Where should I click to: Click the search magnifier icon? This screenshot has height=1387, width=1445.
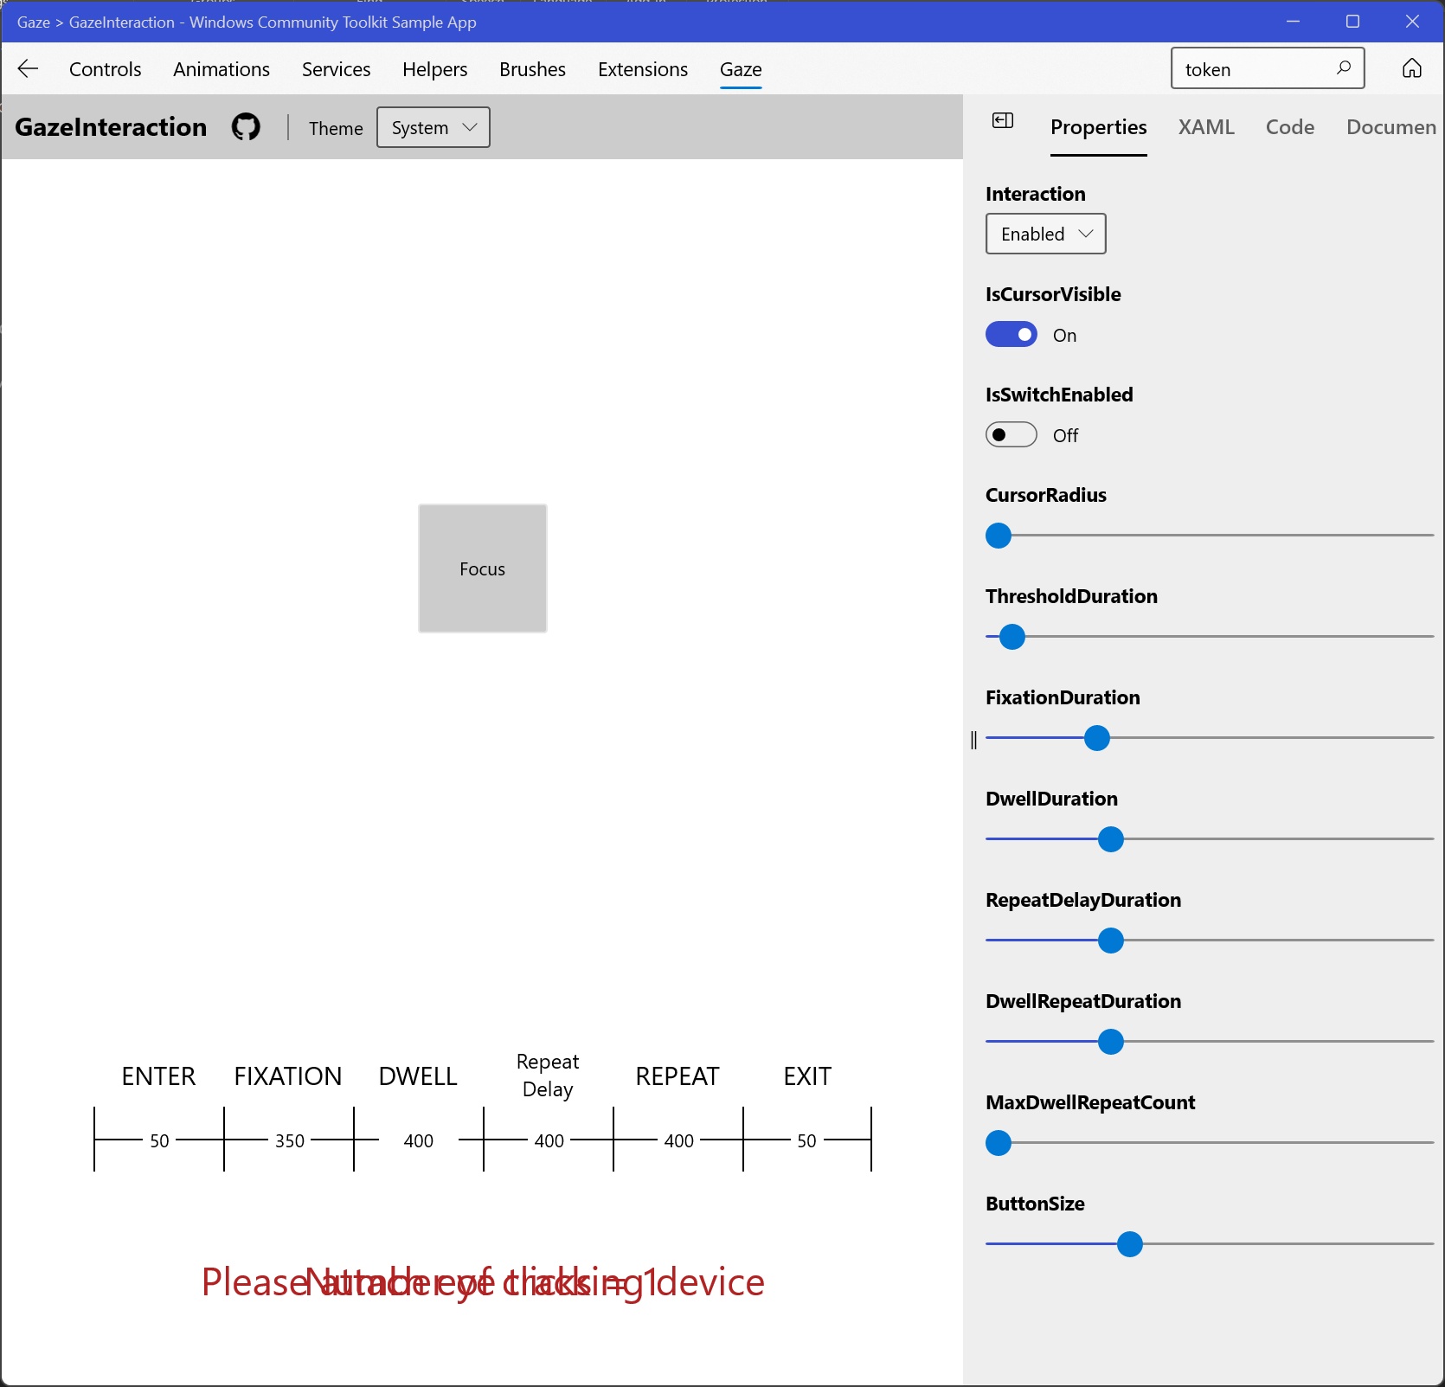[1344, 68]
